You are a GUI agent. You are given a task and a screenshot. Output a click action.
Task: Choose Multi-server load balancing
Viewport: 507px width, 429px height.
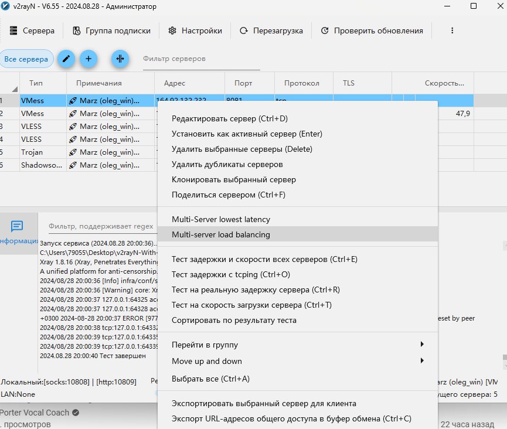(x=221, y=234)
